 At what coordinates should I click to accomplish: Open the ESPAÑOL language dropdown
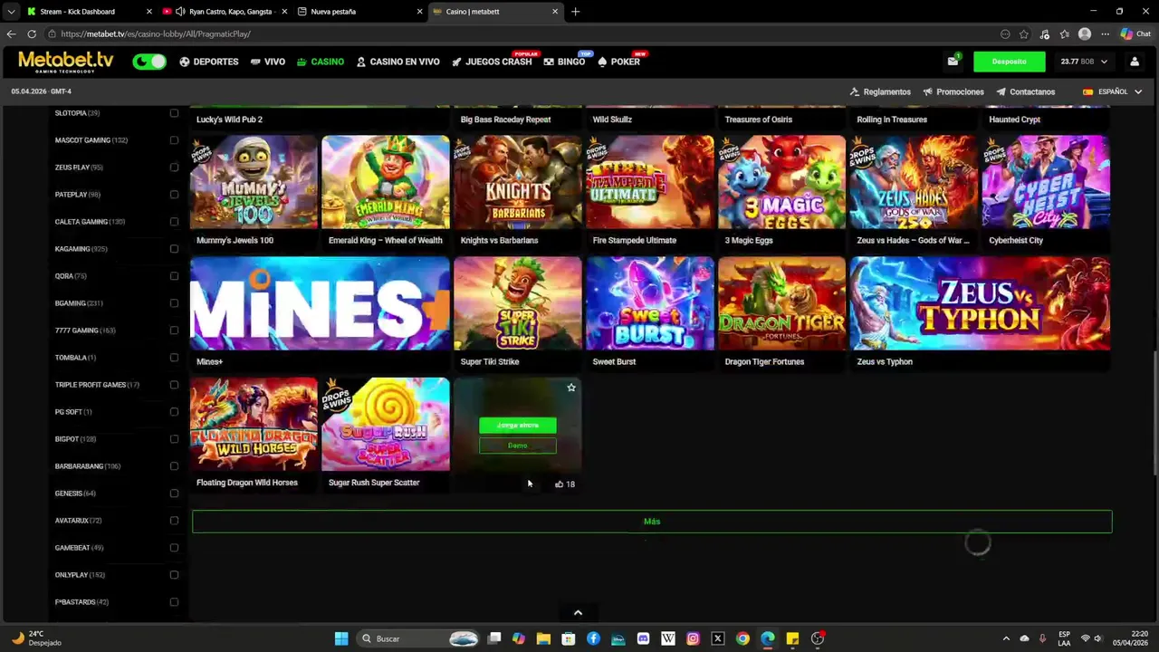pos(1112,91)
